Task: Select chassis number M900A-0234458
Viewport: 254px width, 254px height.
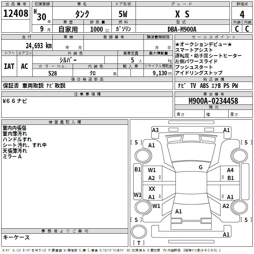Action: (x=213, y=101)
